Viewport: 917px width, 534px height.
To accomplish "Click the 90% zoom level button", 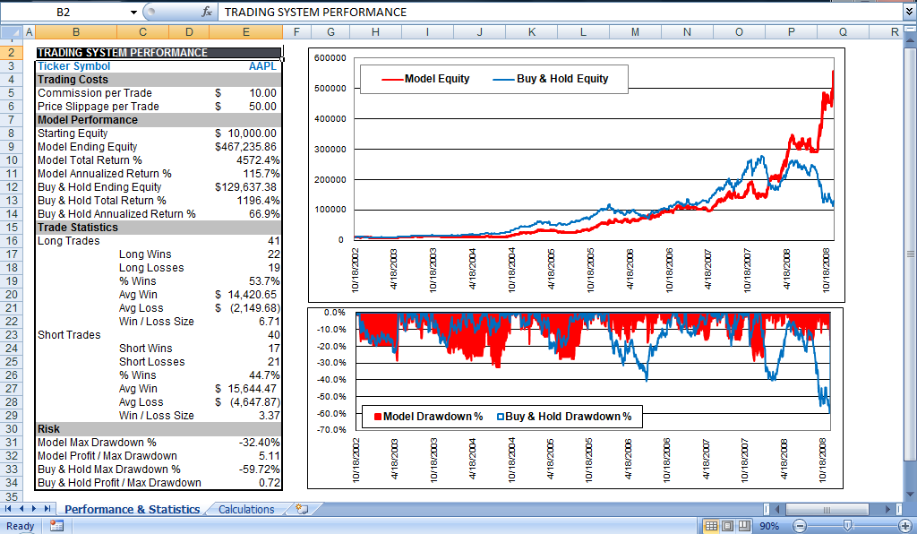I will point(769,526).
